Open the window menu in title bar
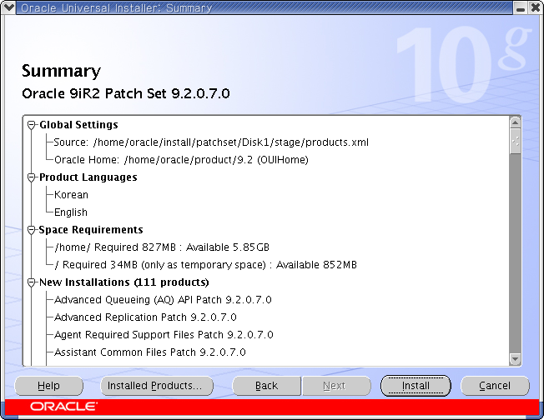This screenshot has height=420, width=544. (8, 7)
